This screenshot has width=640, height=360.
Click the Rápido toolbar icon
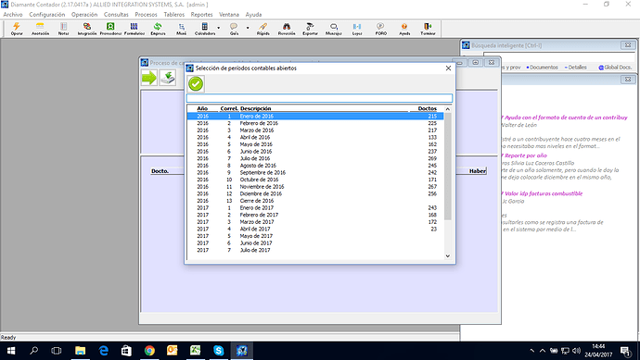pyautogui.click(x=262, y=29)
